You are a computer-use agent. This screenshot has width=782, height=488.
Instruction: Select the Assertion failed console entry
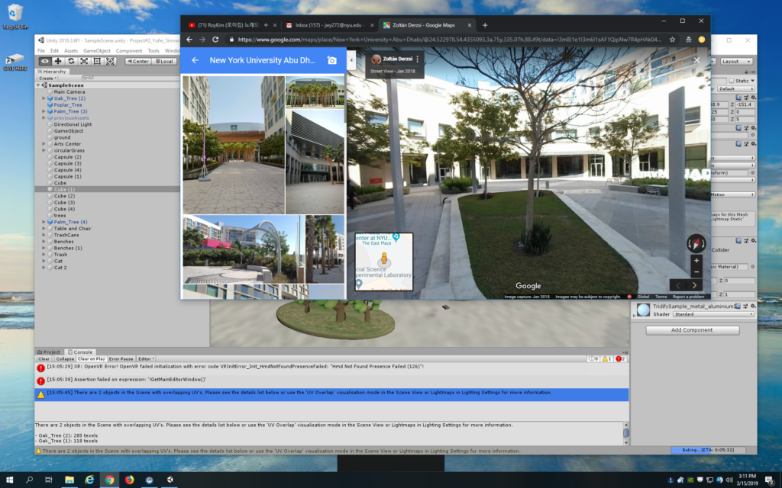(331, 381)
